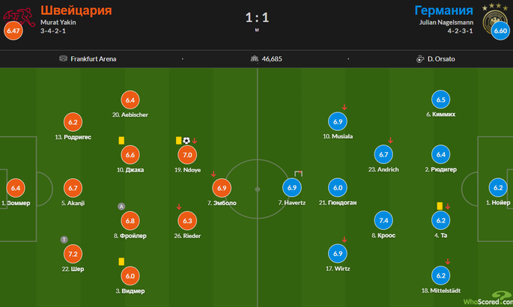The width and height of the screenshot is (513, 307).
Task: Open the Германия team name link
Action: tap(444, 10)
